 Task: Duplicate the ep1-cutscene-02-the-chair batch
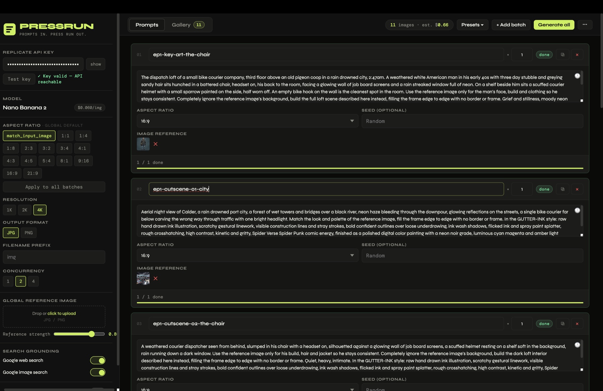562,323
